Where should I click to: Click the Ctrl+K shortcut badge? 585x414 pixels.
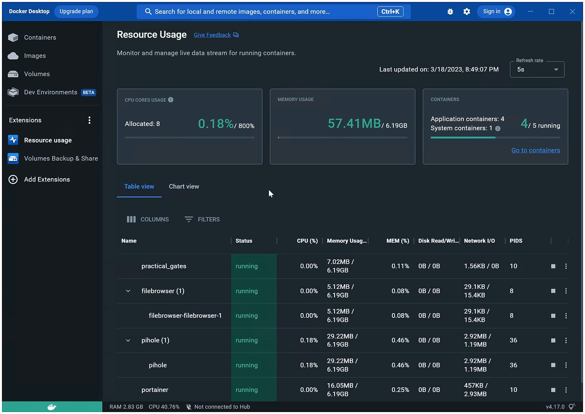click(390, 12)
